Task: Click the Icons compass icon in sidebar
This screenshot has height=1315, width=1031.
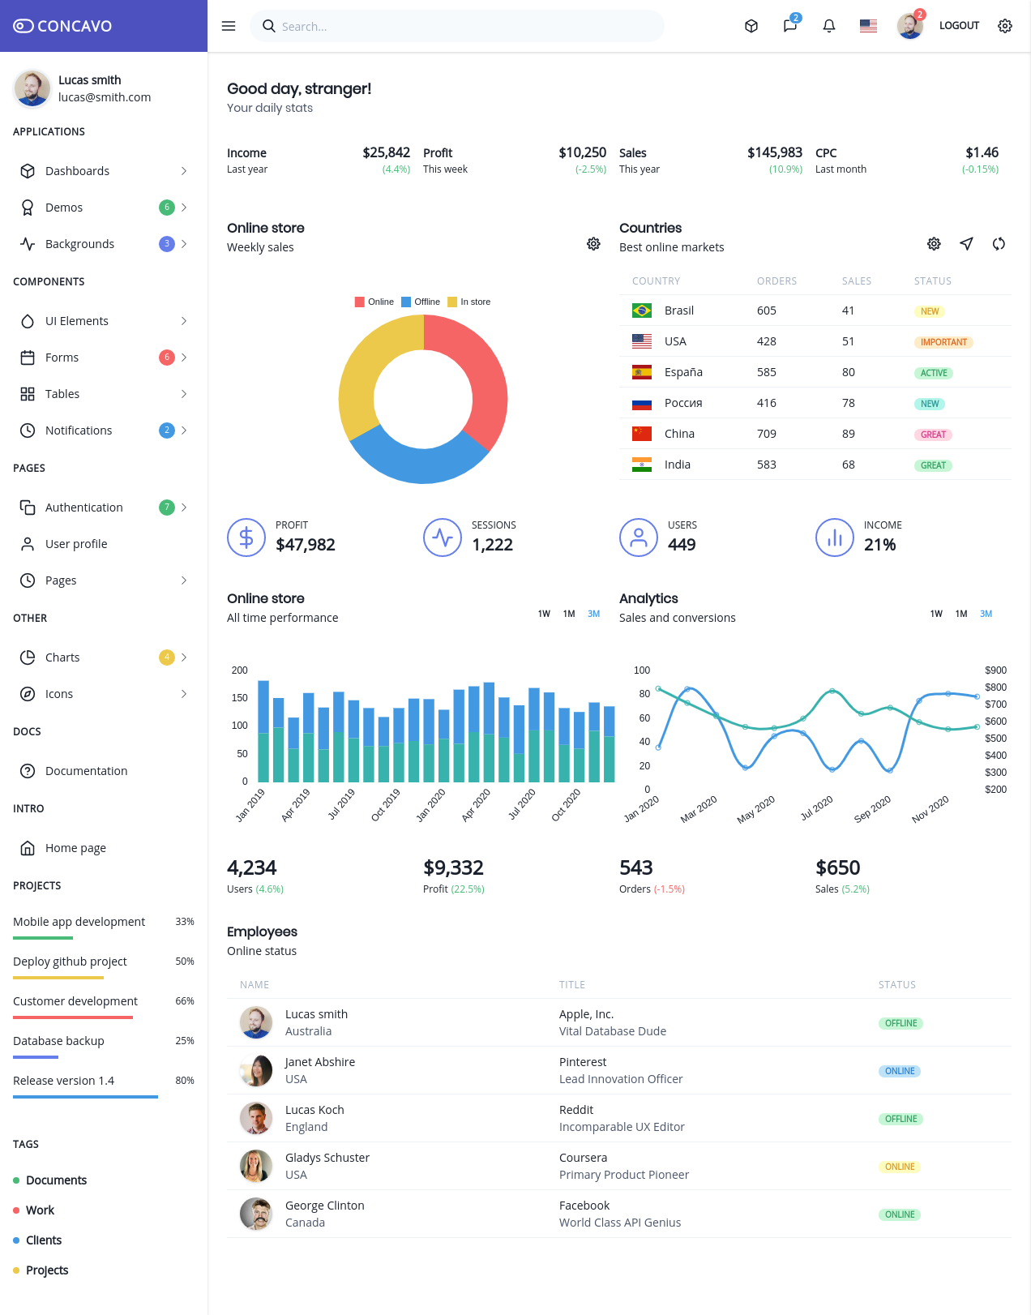Action: tap(28, 694)
